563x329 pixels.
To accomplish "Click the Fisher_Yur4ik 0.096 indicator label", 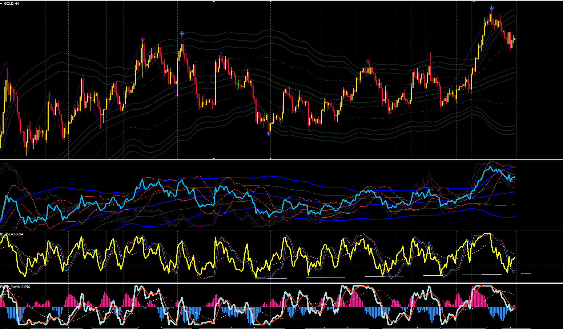I will [x=15, y=287].
